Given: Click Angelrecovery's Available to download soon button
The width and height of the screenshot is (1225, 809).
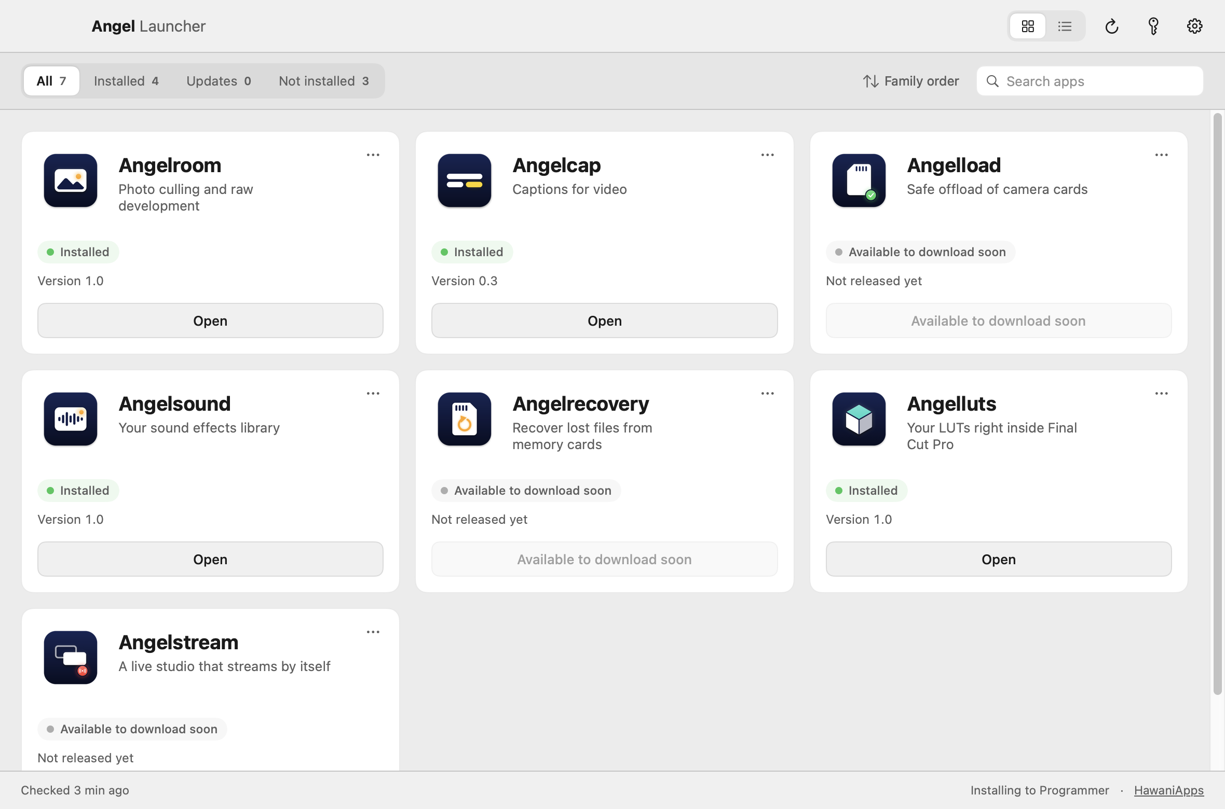Looking at the screenshot, I should (x=604, y=559).
